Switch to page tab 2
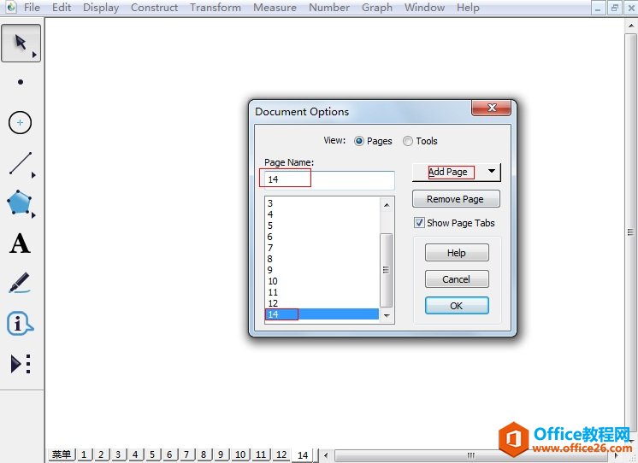Viewport: 638px width, 463px height. point(101,454)
